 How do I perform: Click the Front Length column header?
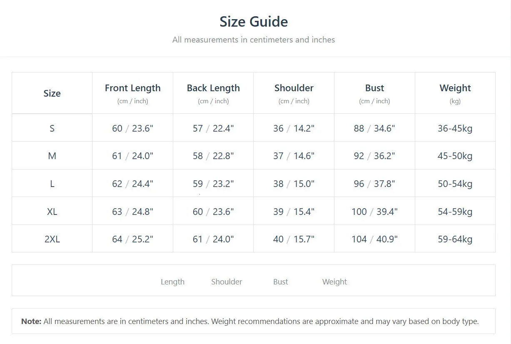[x=132, y=88]
